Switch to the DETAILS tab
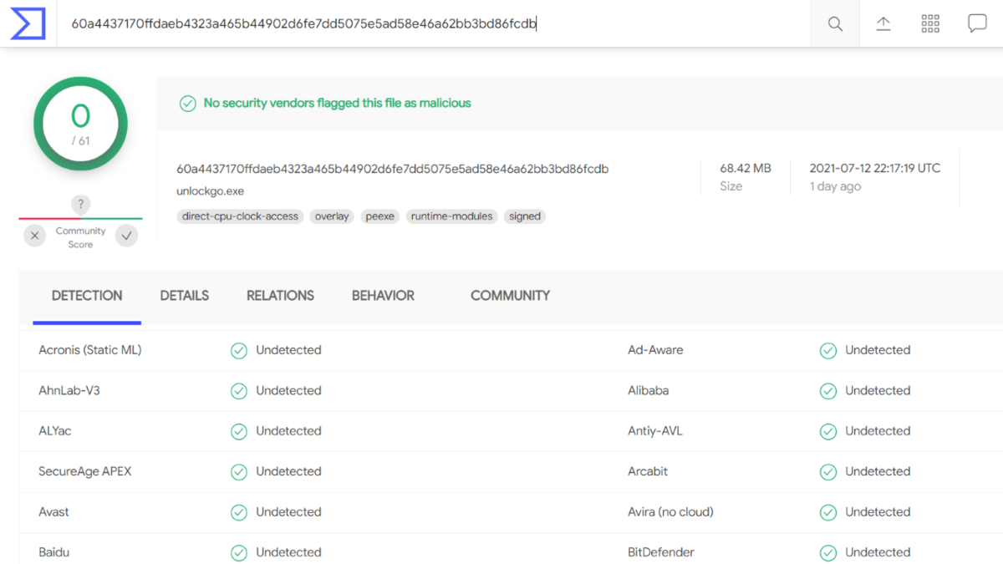 pos(184,295)
